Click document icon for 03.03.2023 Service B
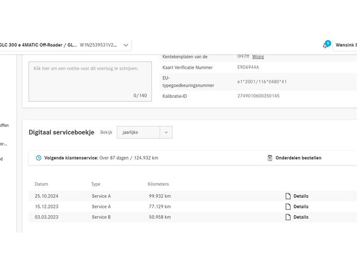The height and width of the screenshot is (272, 362). coord(288,217)
